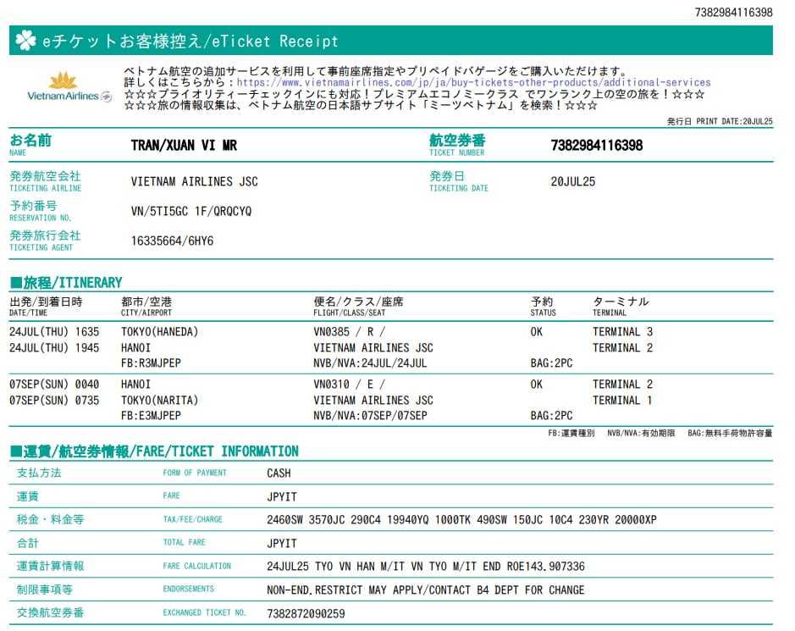795x631 pixels.
Task: Click the reservation number VN/5TI5GC 1F/QRQCYQ
Action: 191,211
